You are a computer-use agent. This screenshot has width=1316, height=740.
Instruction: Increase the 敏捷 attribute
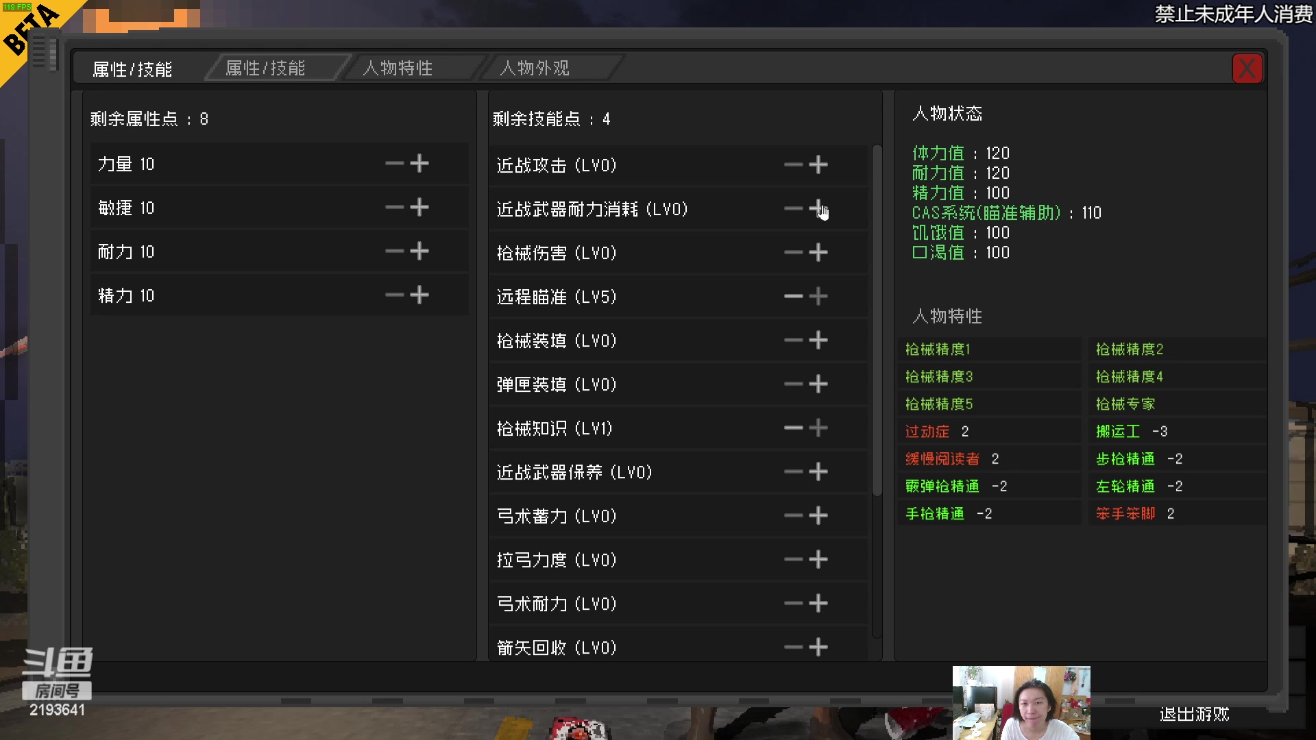(420, 207)
